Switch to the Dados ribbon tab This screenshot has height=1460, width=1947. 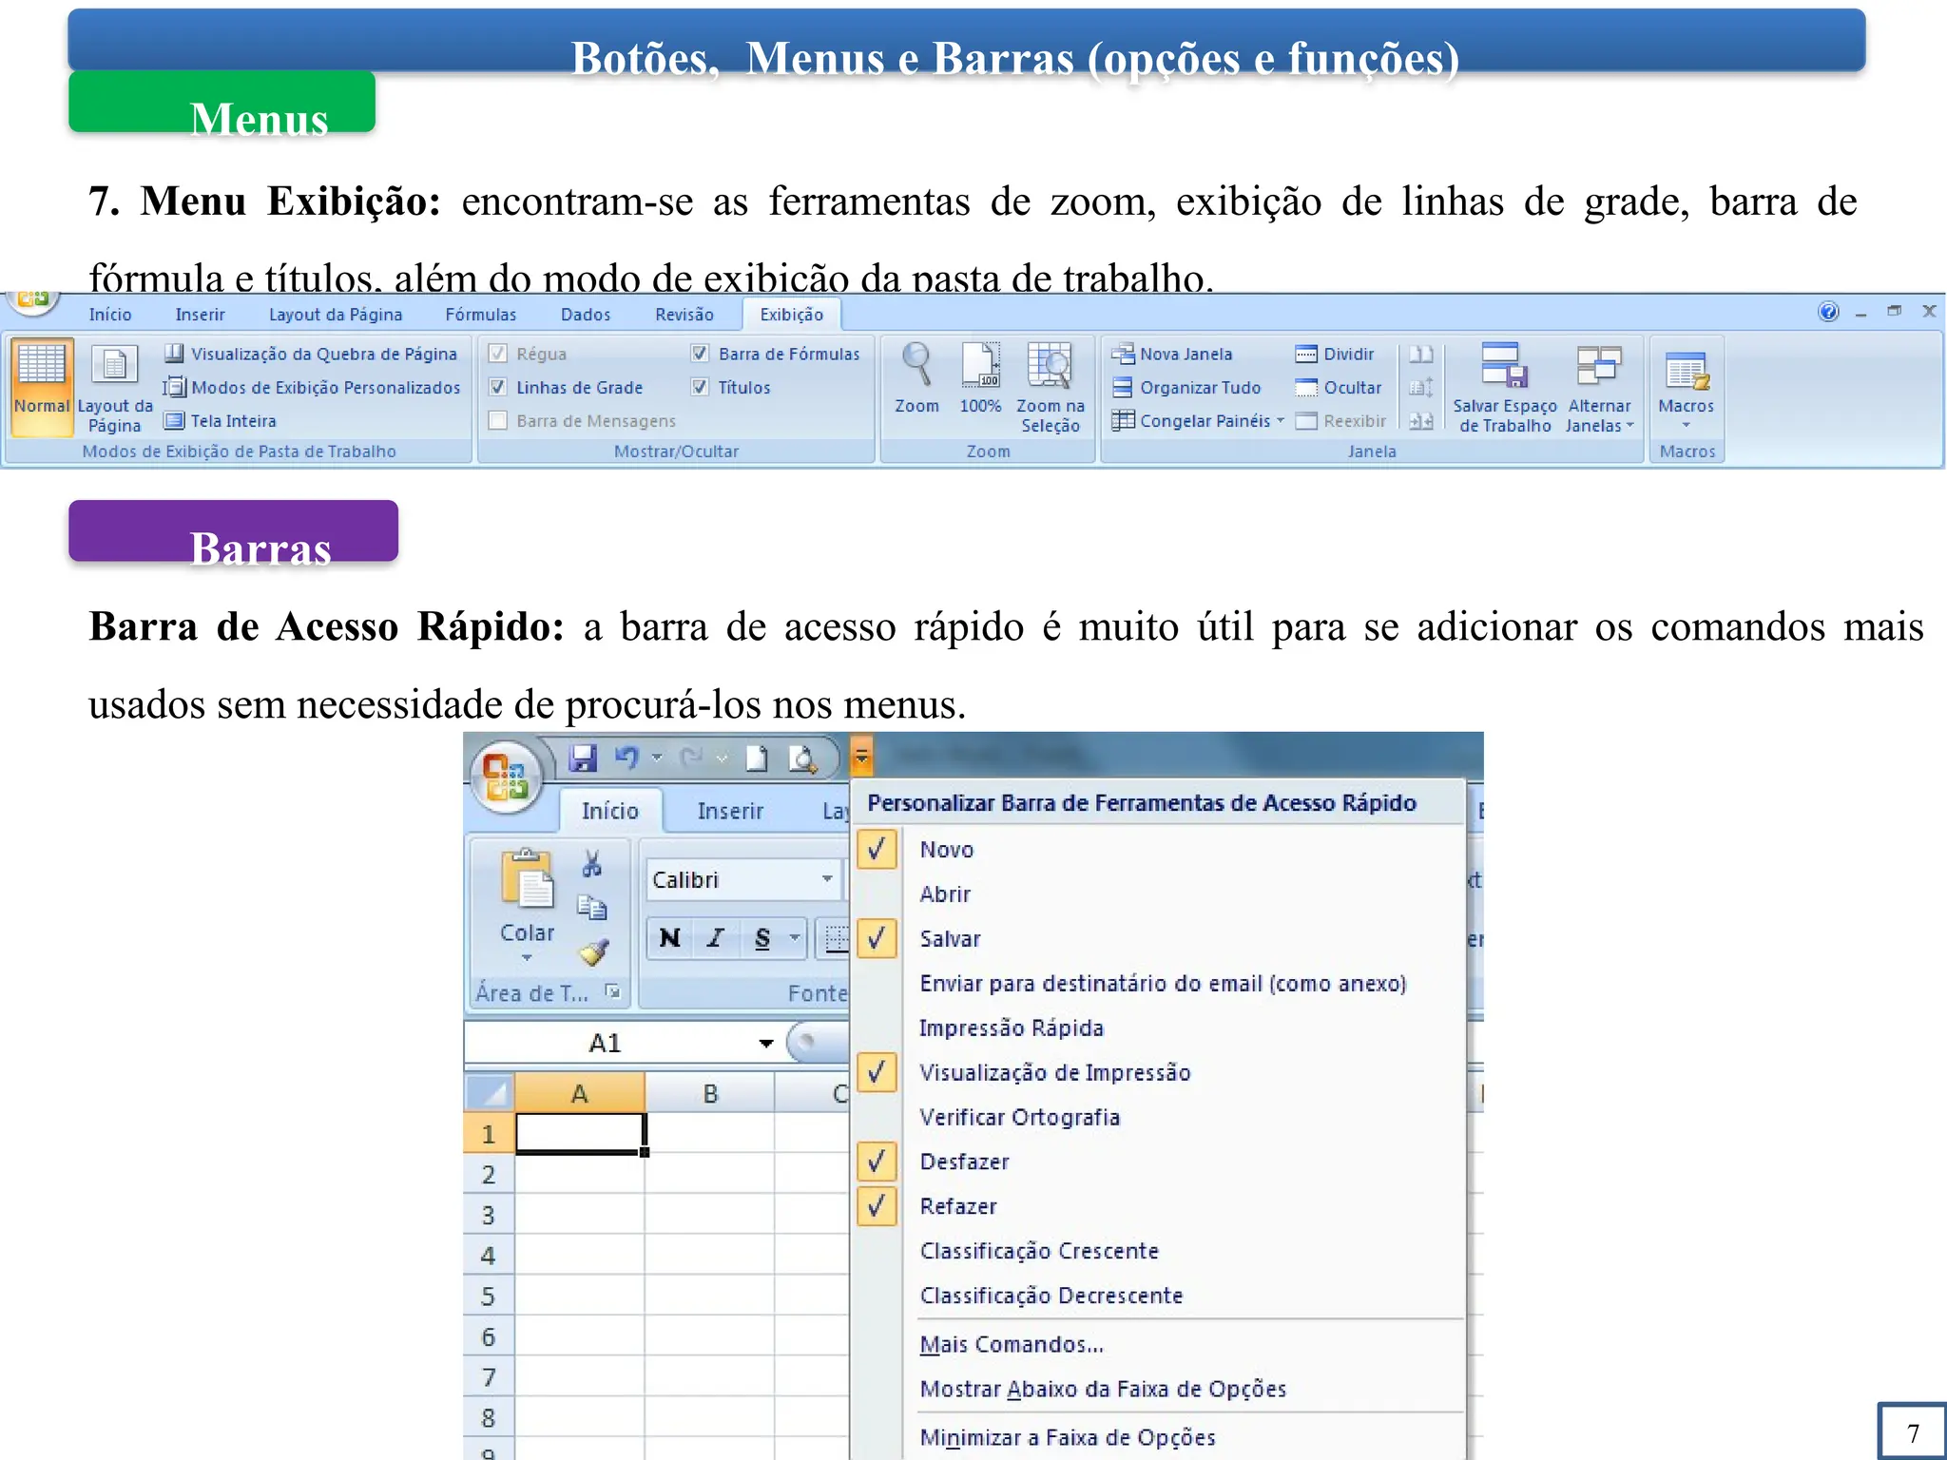pyautogui.click(x=586, y=315)
